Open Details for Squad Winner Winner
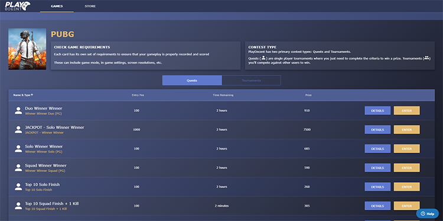Viewport: 443px width, 221px height. (x=377, y=168)
